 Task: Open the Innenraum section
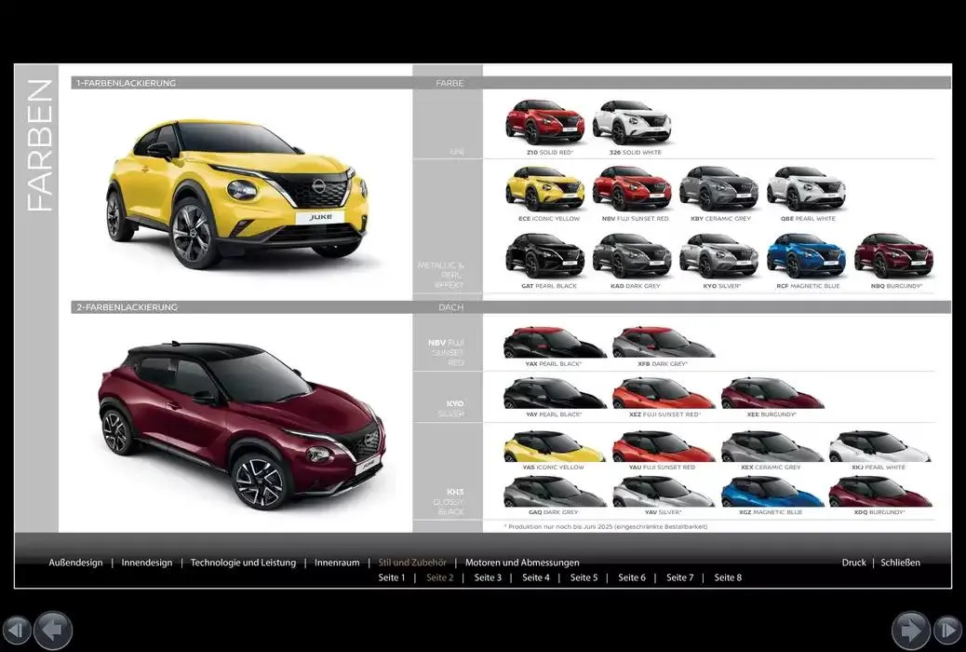[x=337, y=563]
